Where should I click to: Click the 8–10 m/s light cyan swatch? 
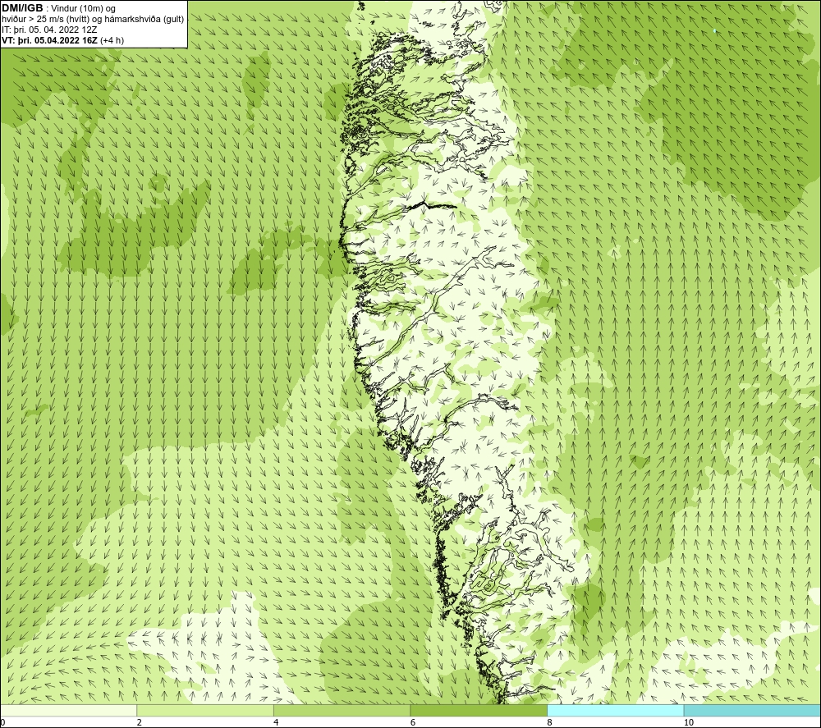tap(615, 711)
